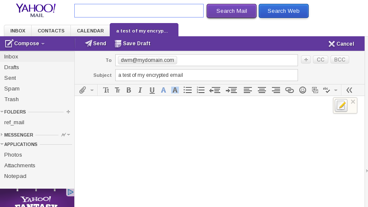368x207 pixels.
Task: Open the text highlight color picker
Action: tap(175, 90)
